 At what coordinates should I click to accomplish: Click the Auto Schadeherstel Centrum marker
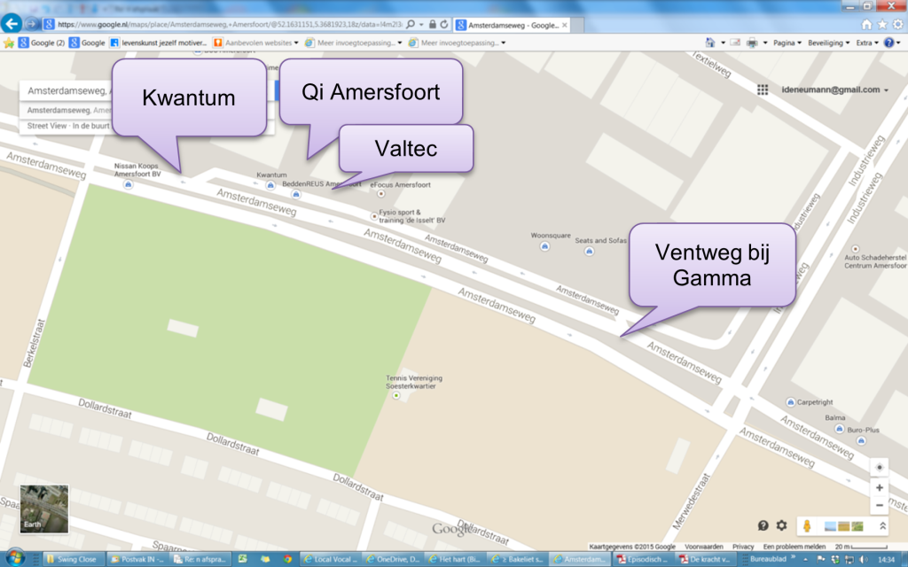click(x=856, y=249)
